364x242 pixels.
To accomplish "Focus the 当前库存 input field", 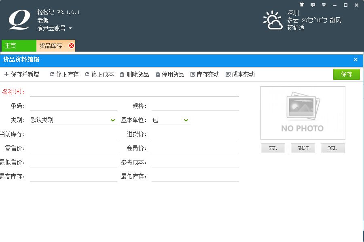I will click(74, 134).
